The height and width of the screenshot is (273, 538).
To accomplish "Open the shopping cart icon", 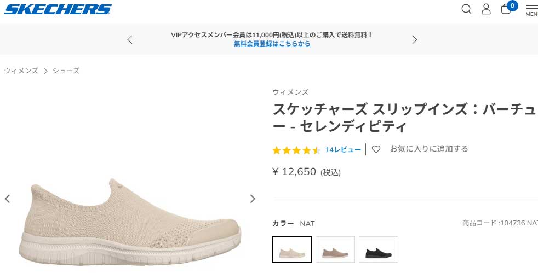I will coord(506,9).
